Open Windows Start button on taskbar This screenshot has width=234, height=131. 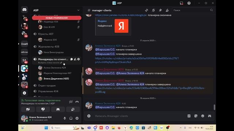[x=46, y=128]
